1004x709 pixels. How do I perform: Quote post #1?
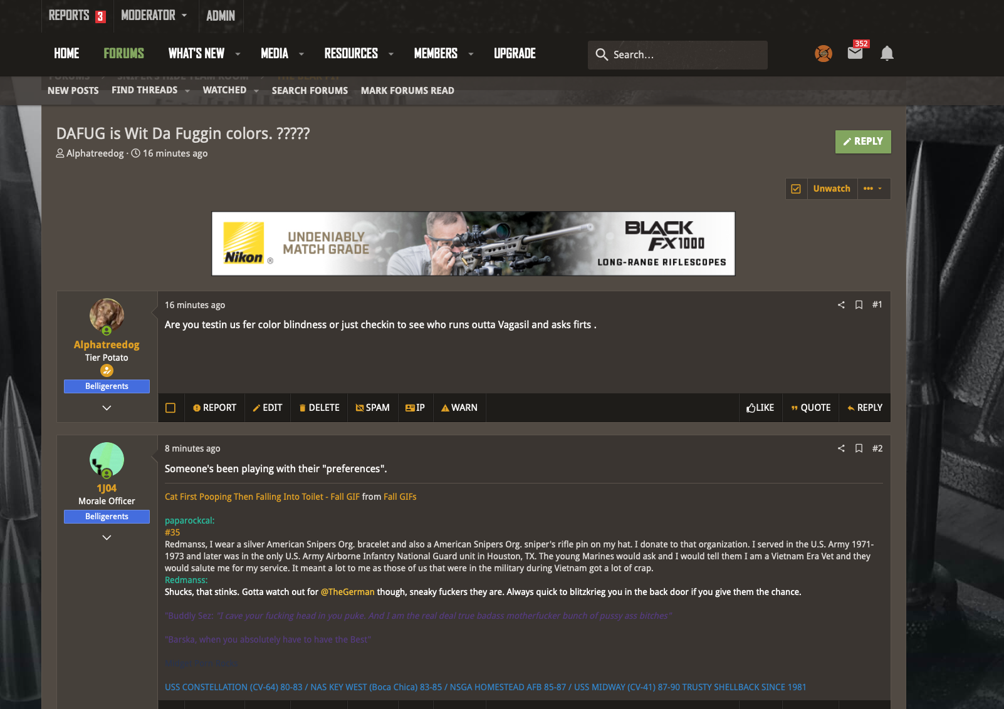(811, 408)
